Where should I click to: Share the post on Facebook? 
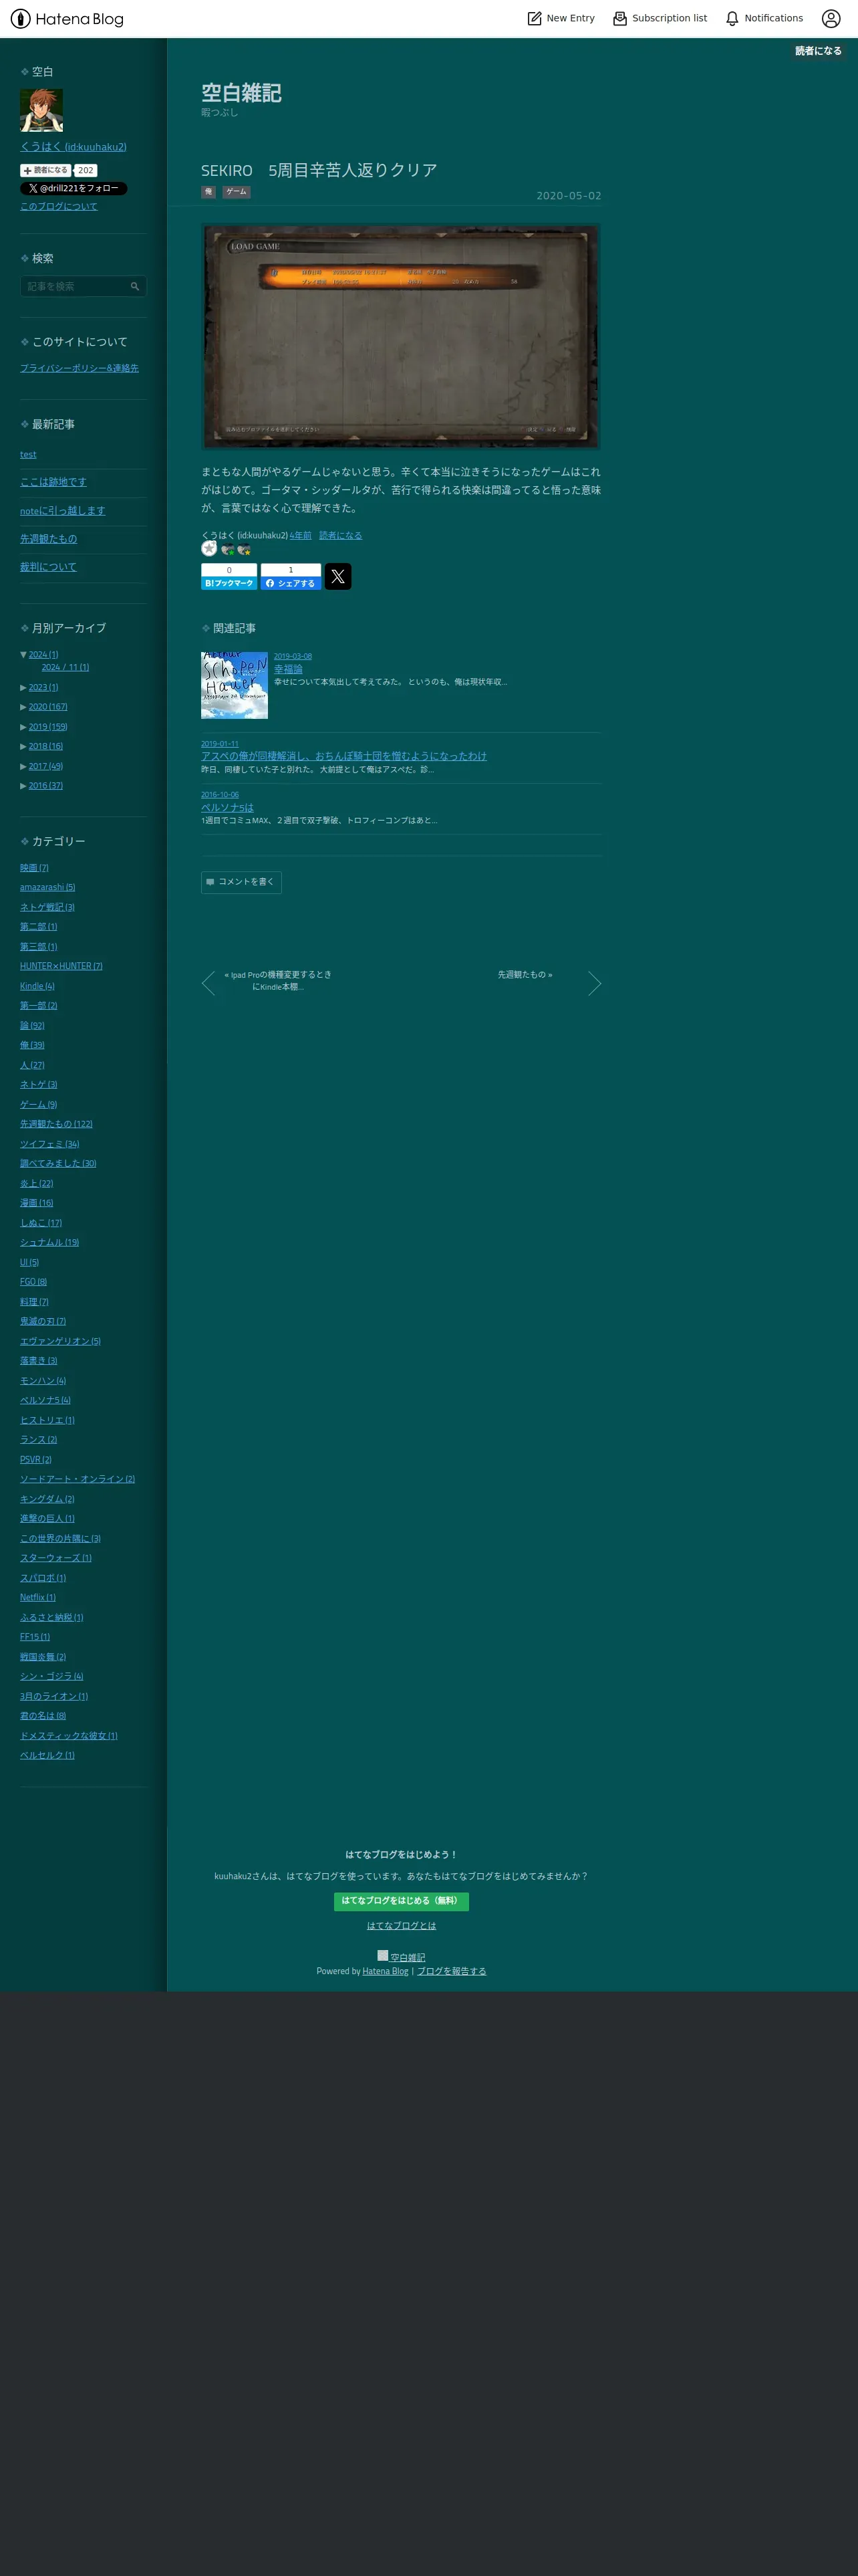pos(291,577)
